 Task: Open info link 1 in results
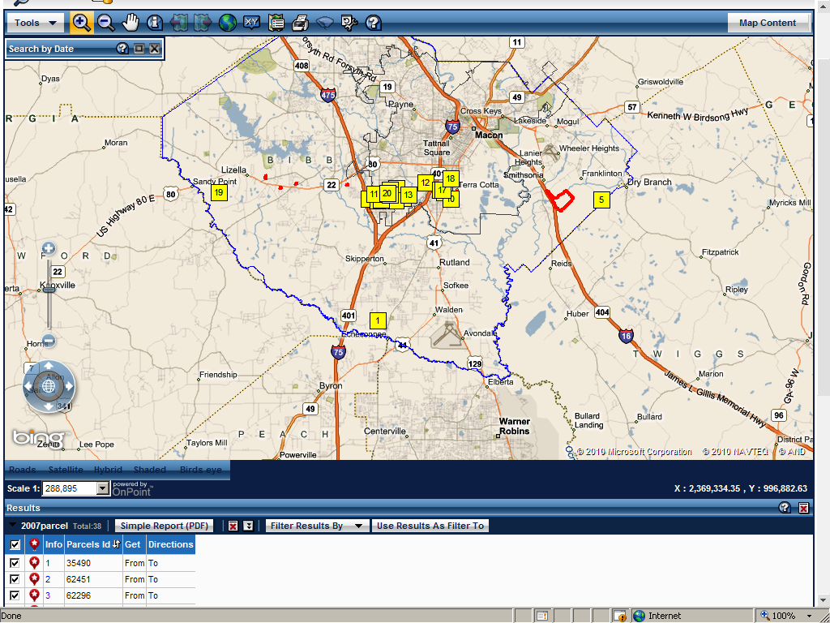48,563
